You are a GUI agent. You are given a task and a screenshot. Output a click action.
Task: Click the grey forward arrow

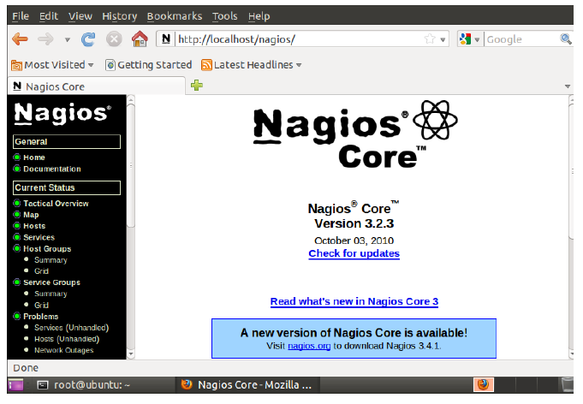(45, 39)
